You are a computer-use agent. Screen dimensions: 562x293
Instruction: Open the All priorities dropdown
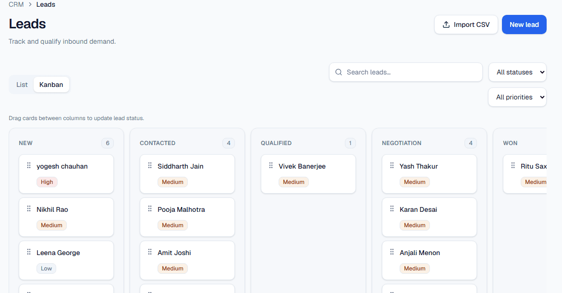pyautogui.click(x=517, y=97)
